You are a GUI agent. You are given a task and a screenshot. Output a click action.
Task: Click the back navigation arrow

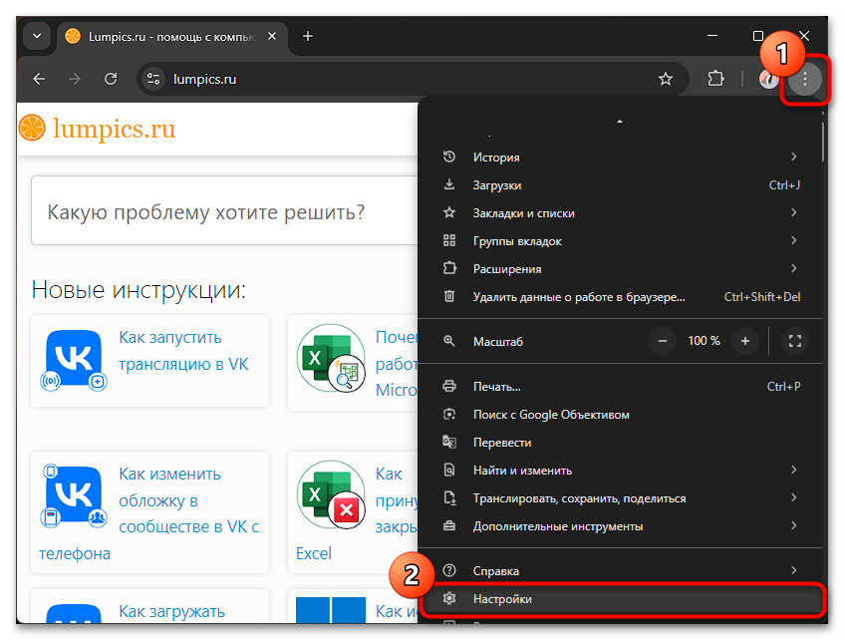(39, 79)
